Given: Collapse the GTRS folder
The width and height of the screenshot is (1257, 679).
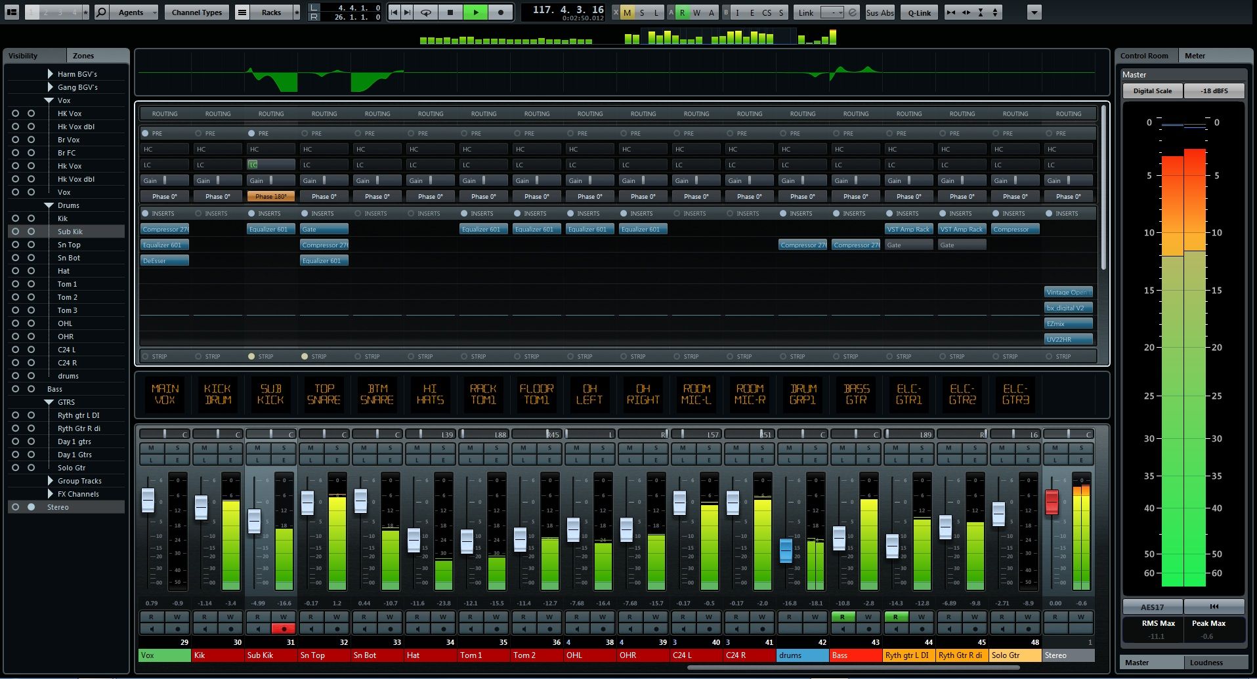Looking at the screenshot, I should coord(49,402).
